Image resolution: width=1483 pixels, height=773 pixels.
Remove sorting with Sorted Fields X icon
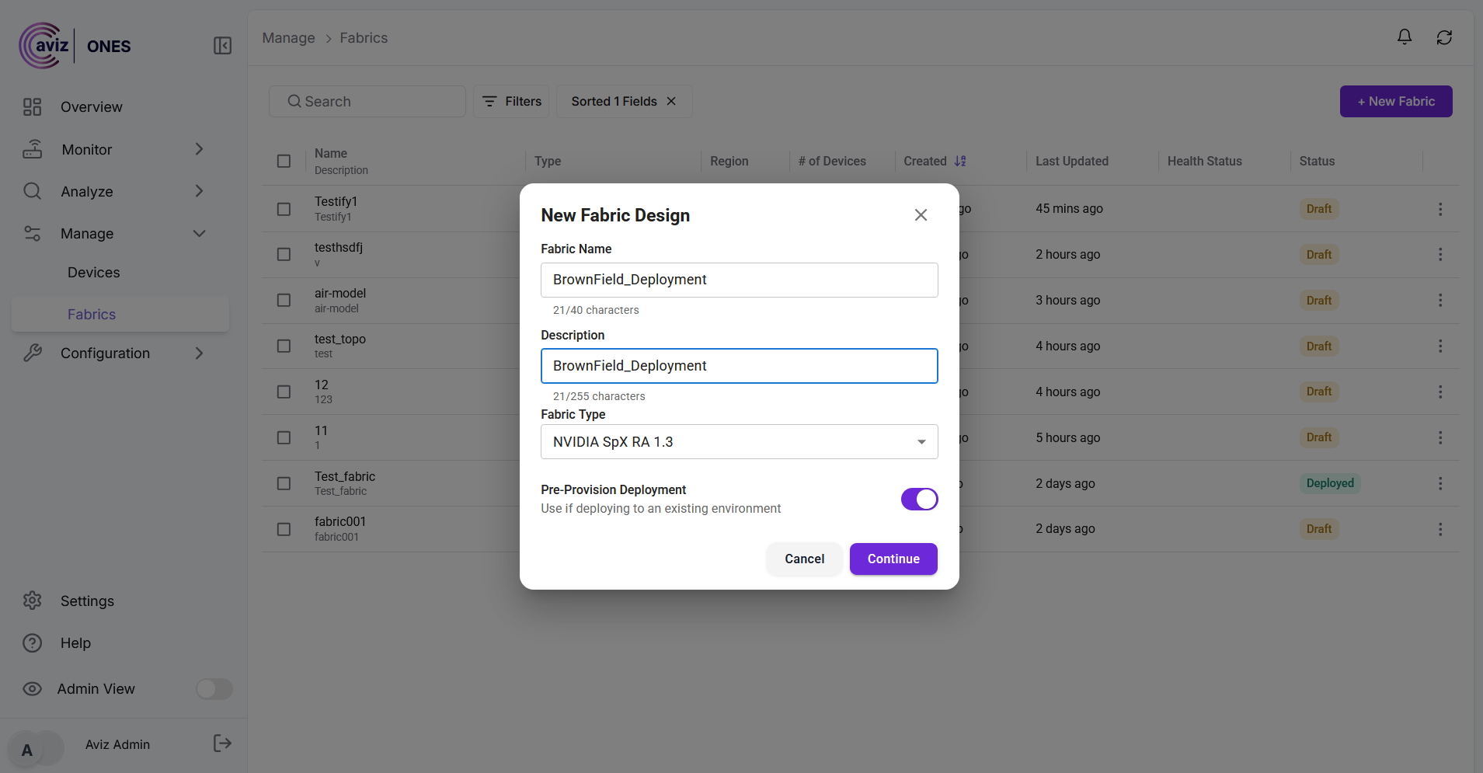671,101
